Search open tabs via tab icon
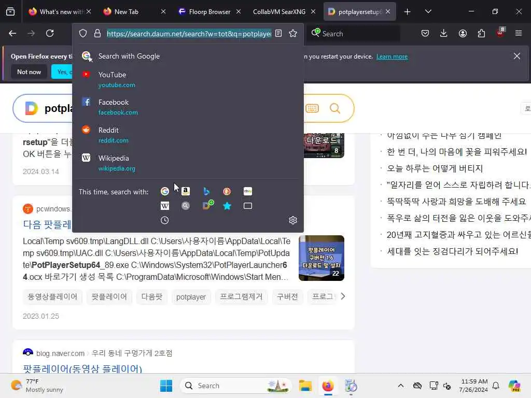The height and width of the screenshot is (398, 531). (247, 206)
